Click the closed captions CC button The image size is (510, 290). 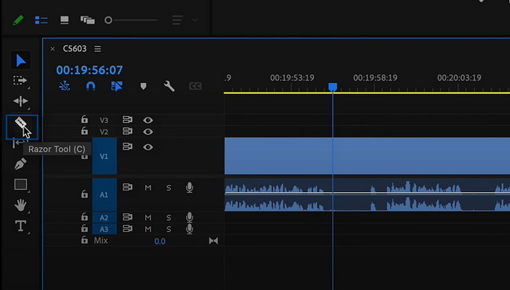(x=195, y=86)
